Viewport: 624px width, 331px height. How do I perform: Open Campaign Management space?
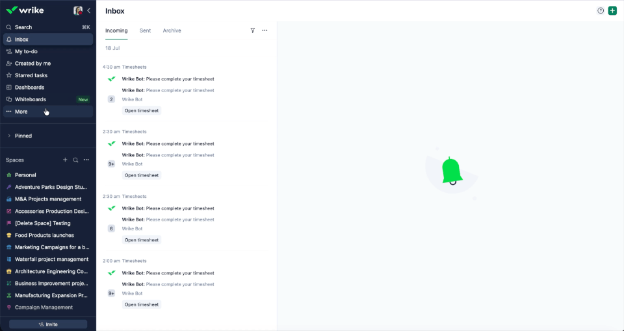click(48, 307)
